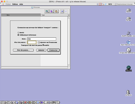Open the Favorites toolbar popup button
This screenshot has height=104, width=135.
pyautogui.click(x=51, y=11)
